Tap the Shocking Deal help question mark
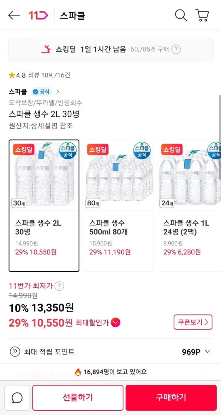221x415 pixels. [176, 49]
